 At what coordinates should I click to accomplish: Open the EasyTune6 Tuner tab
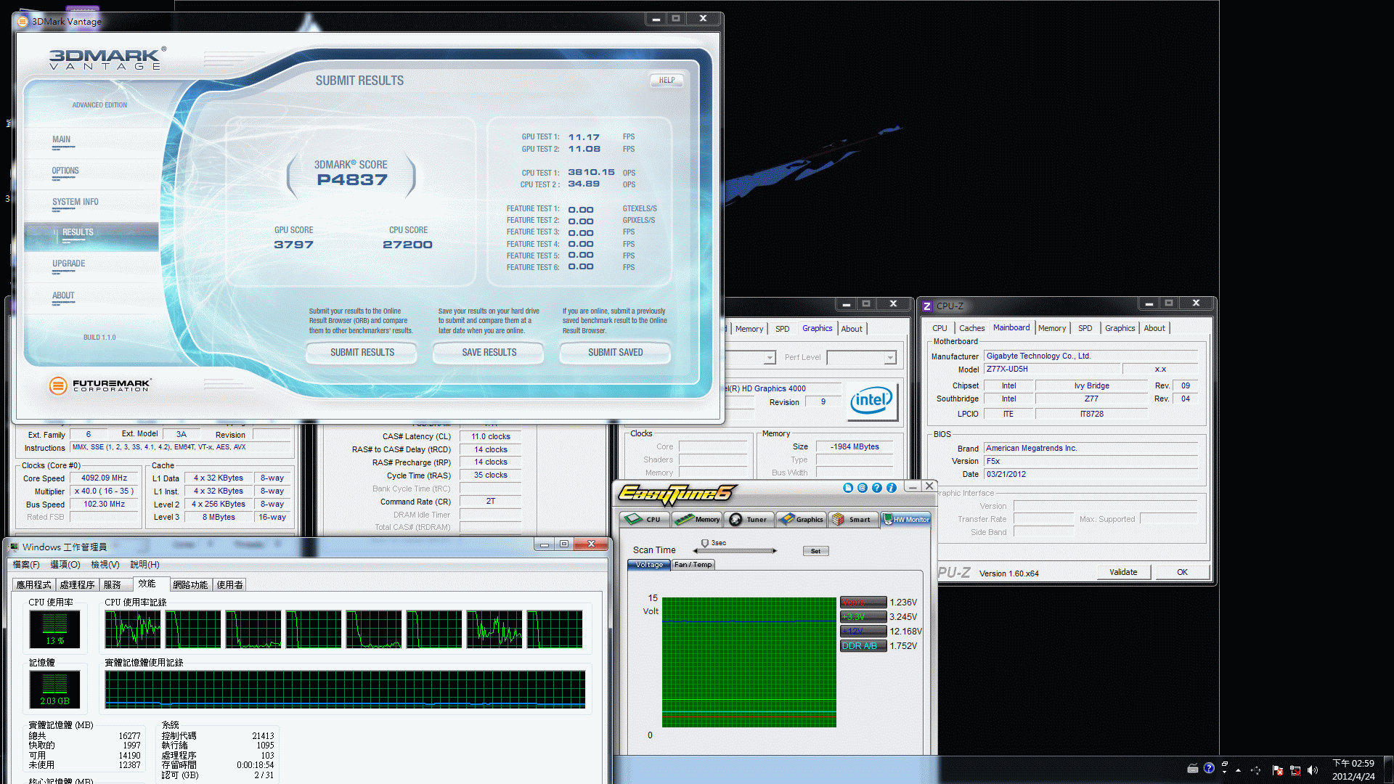click(x=749, y=519)
